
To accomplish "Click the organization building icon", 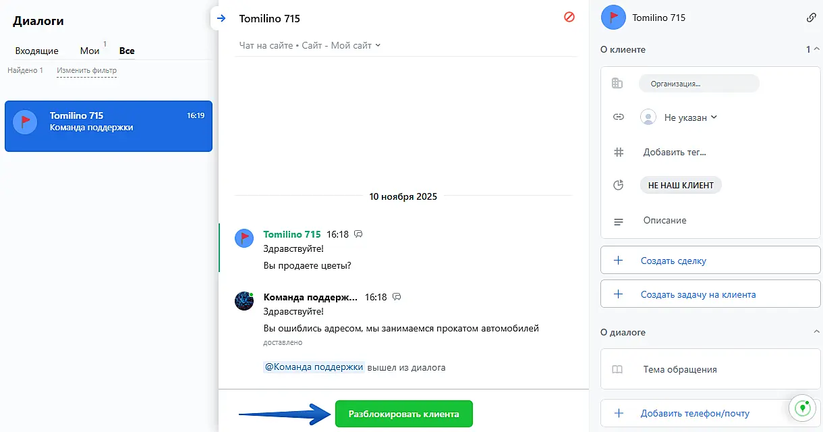I will pyautogui.click(x=617, y=83).
